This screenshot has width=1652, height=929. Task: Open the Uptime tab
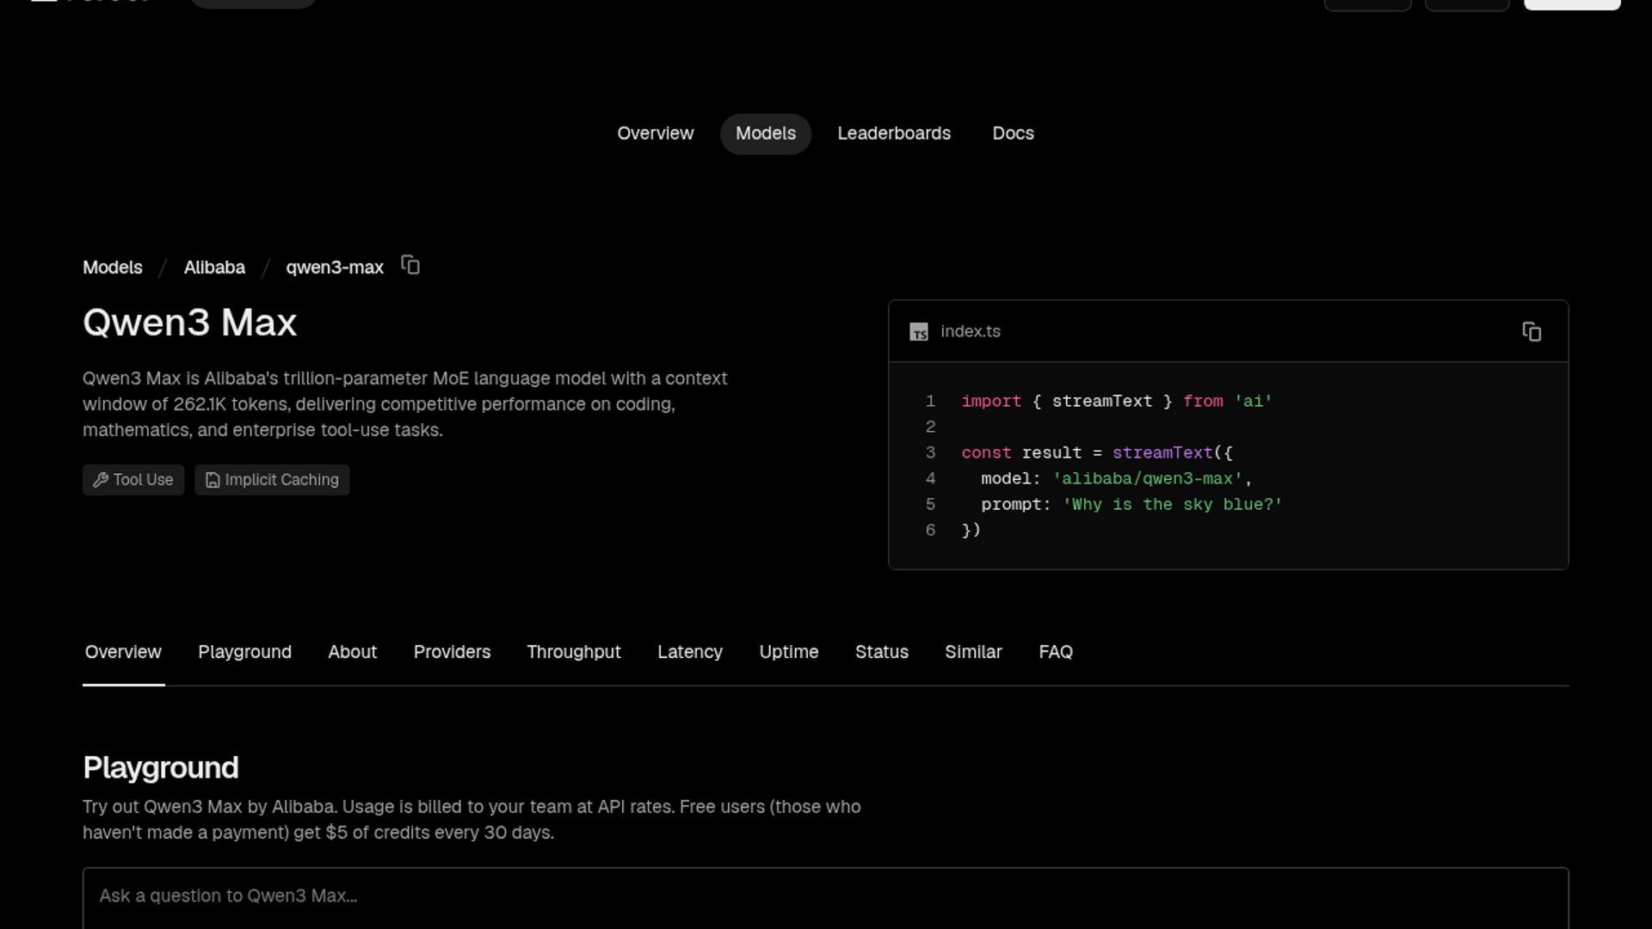coord(788,652)
